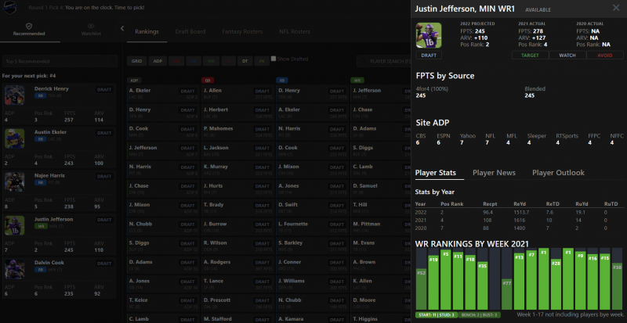This screenshot has height=323, width=627.
Task: Click the site logo in top-left corner
Action: [x=9, y=8]
